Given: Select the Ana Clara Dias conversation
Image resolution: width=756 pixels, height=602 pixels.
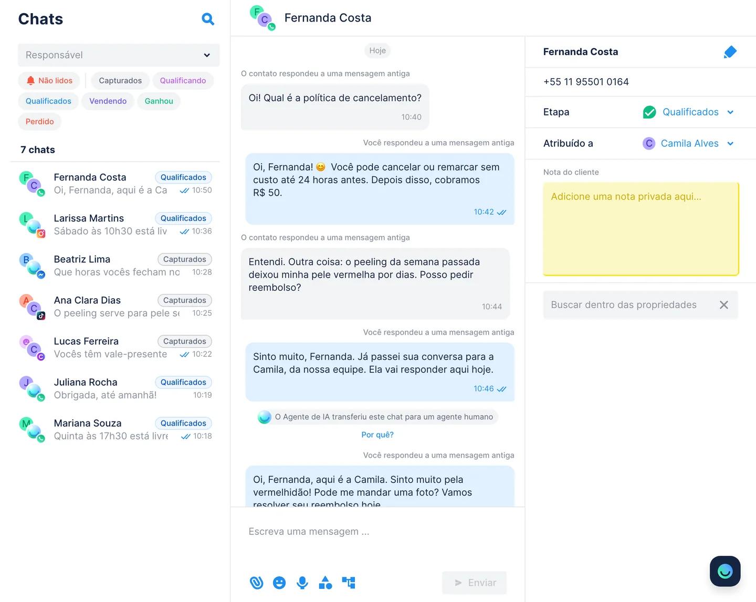Looking at the screenshot, I should pos(115,307).
